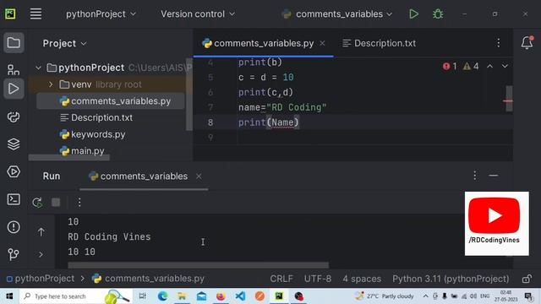Show notifications via the bell icon
This screenshot has width=541, height=304.
pos(527,43)
